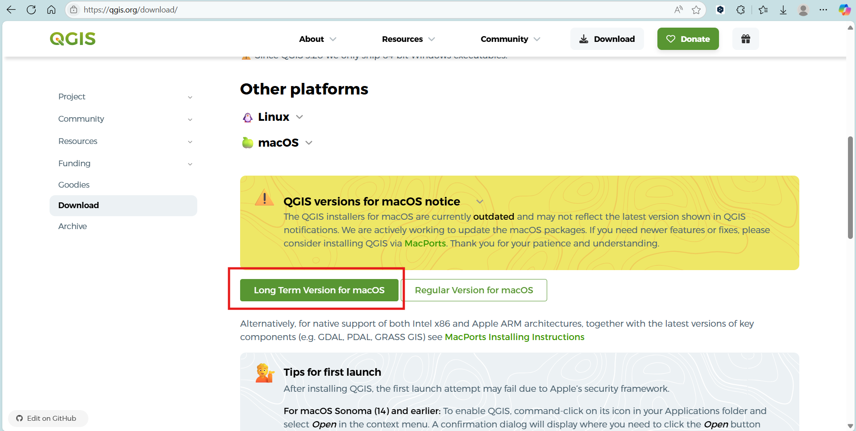Image resolution: width=856 pixels, height=431 pixels.
Task: Select Archive in the sidebar
Action: 73,226
